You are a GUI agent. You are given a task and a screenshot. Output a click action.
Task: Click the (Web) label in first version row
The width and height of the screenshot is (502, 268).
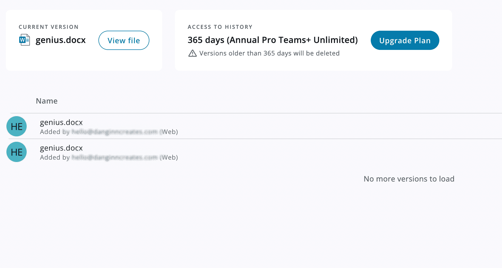(x=169, y=132)
